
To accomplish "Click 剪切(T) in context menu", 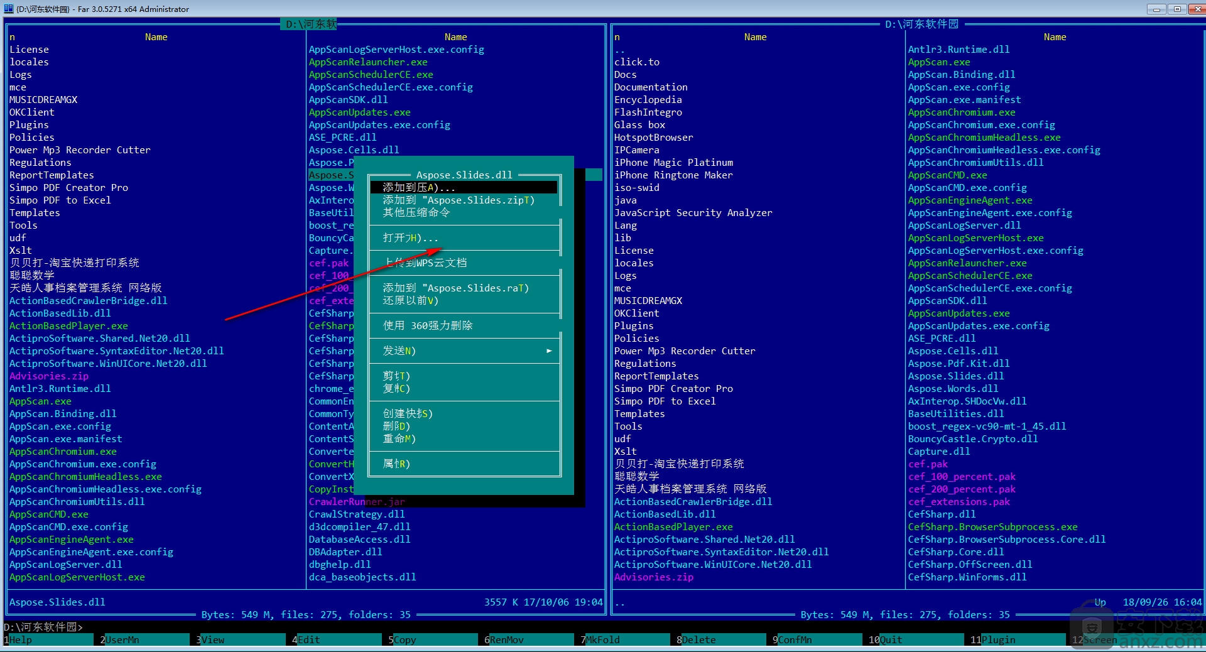I will click(x=464, y=376).
